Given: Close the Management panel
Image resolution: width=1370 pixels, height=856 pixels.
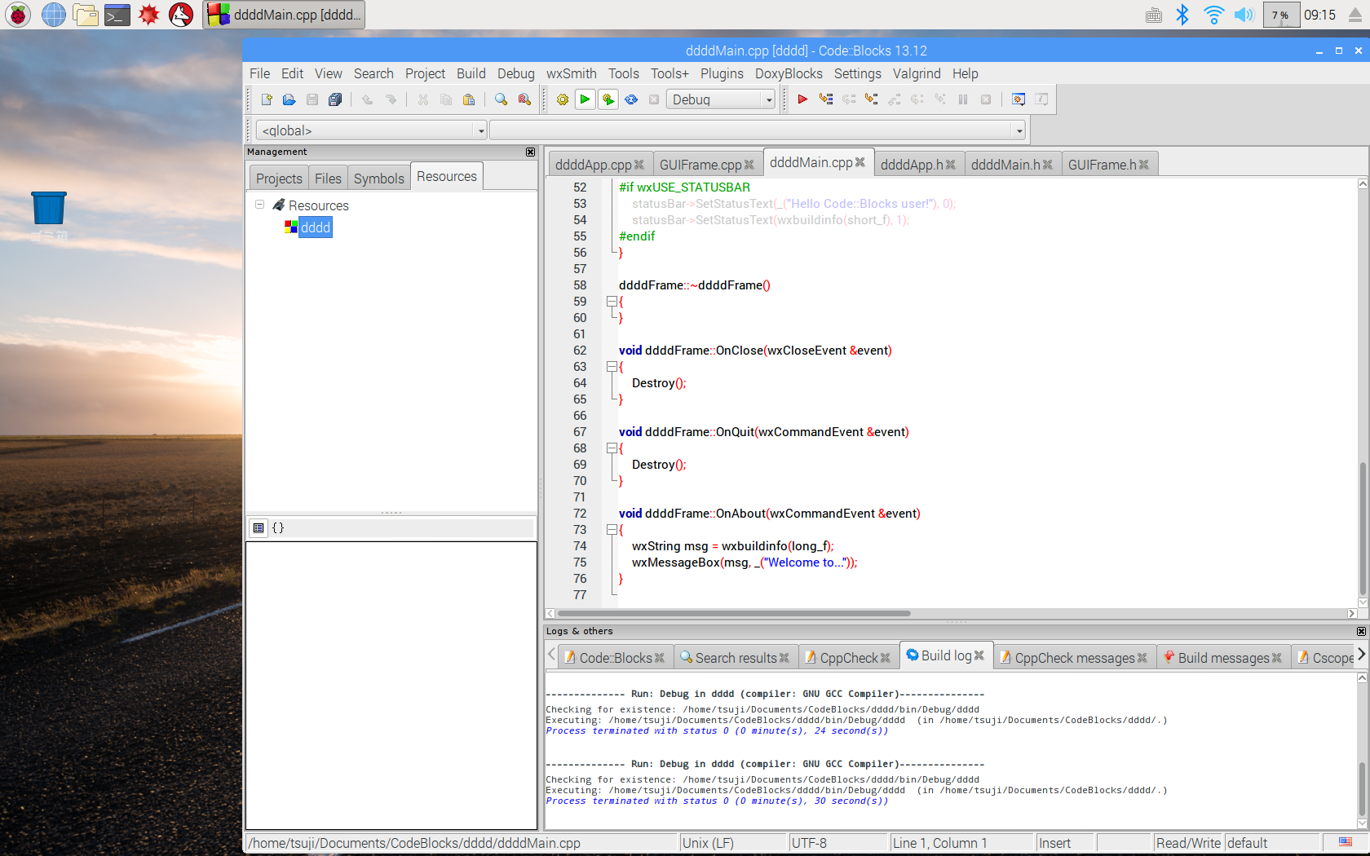Looking at the screenshot, I should (531, 152).
